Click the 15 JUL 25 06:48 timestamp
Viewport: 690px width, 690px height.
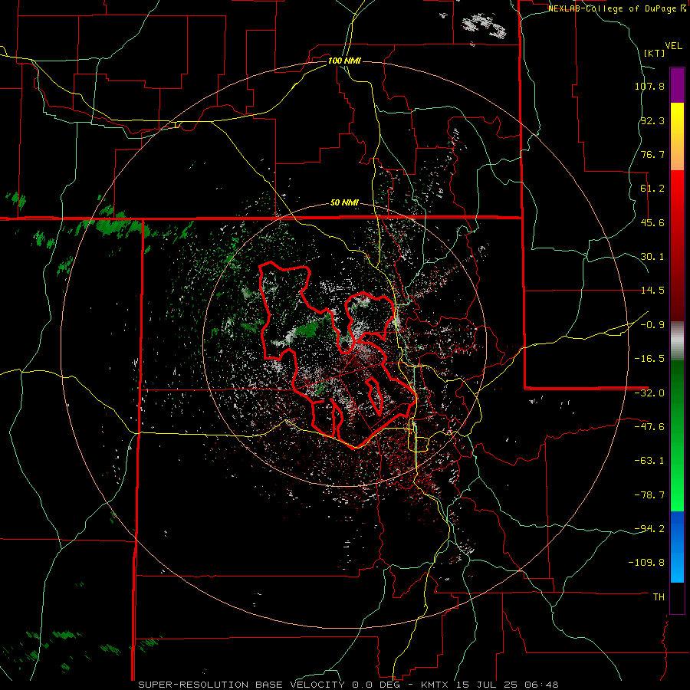(x=509, y=685)
